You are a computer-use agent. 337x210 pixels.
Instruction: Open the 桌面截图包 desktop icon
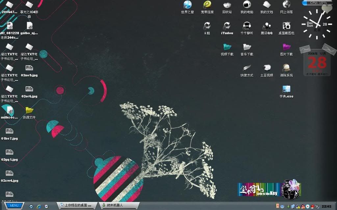286,26
